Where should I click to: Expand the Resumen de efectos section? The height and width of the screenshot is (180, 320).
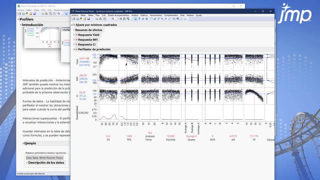tap(74, 30)
